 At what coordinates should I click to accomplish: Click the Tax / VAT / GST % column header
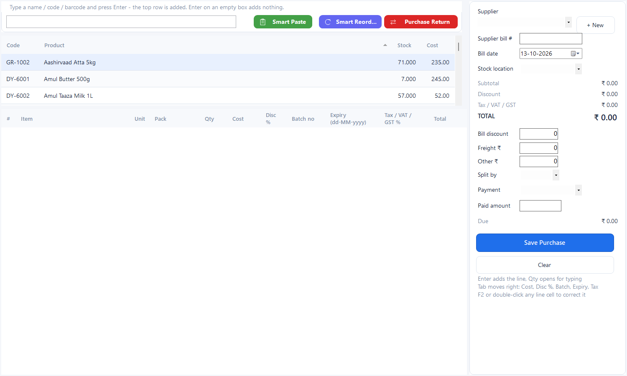398,119
